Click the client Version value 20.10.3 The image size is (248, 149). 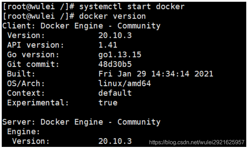[115, 35]
